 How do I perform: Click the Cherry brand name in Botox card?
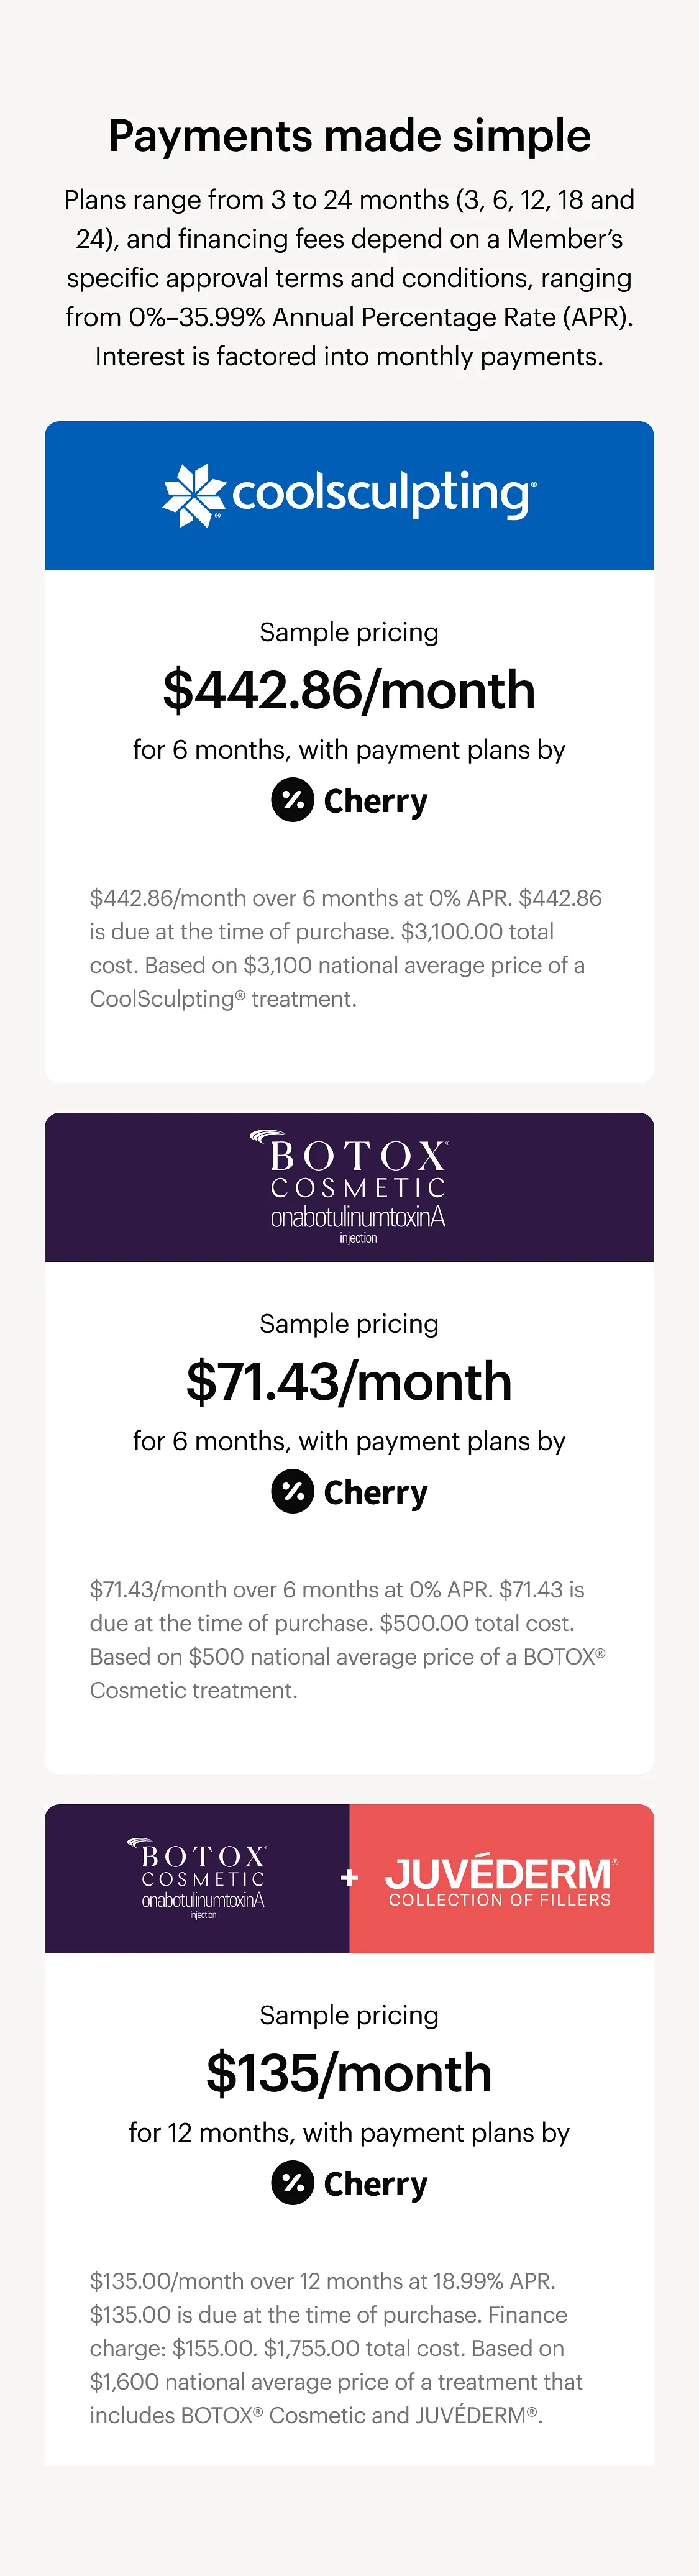click(x=375, y=1492)
